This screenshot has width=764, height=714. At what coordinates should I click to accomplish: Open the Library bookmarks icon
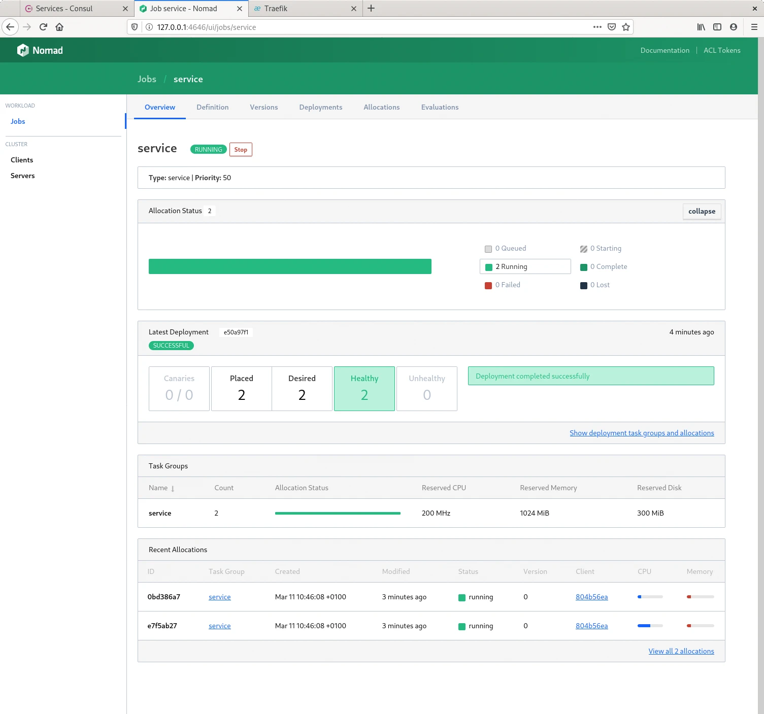(701, 27)
